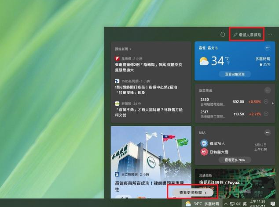Switch the input language indicator 英
This screenshot has width=279, height=207.
245,204
